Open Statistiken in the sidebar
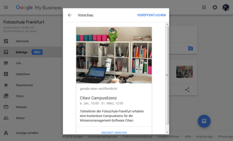The height and width of the screenshot is (141, 233). [x=23, y=74]
